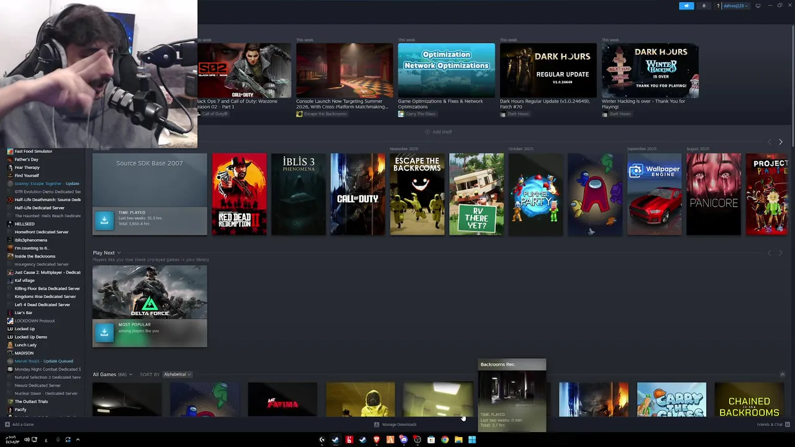Select Marvel Rivals - Update Queued entry

(x=44, y=361)
